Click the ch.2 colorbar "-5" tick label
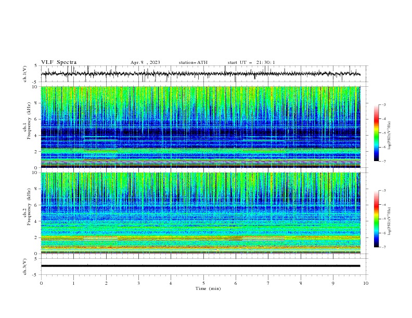This screenshot has height=318, width=412. tap(384, 219)
